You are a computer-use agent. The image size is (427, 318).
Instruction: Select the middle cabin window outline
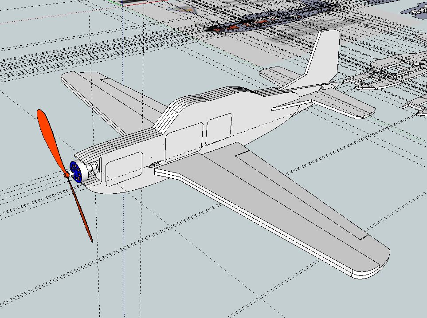click(x=184, y=142)
